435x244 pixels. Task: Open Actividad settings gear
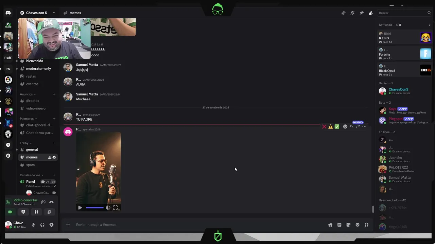pyautogui.click(x=400, y=25)
